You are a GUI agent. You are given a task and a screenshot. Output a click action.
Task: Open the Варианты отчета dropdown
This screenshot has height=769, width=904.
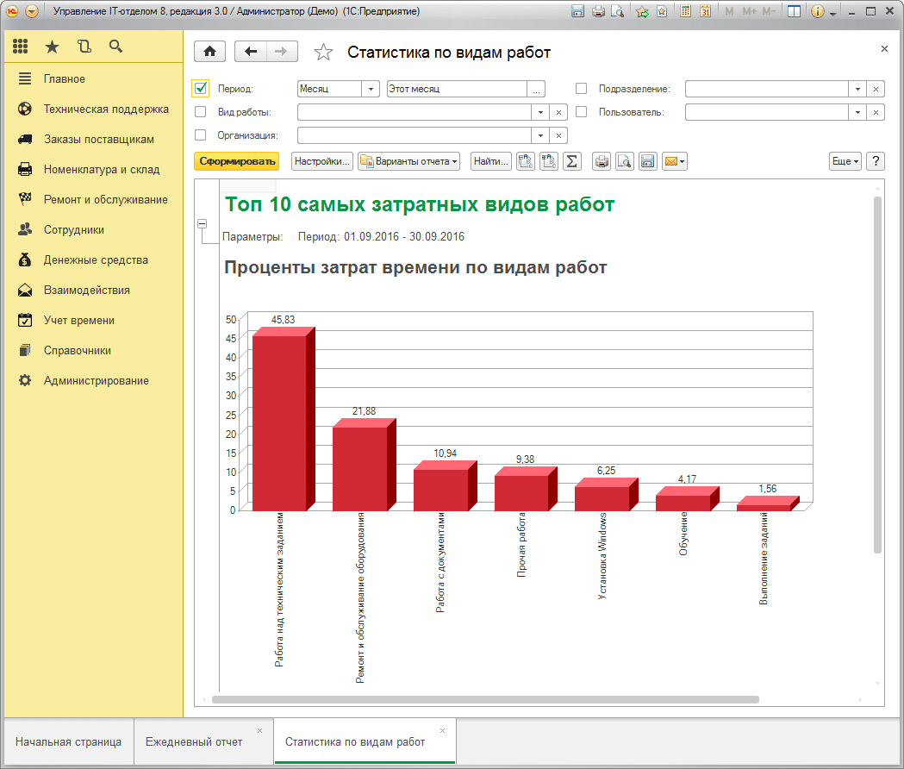point(408,161)
